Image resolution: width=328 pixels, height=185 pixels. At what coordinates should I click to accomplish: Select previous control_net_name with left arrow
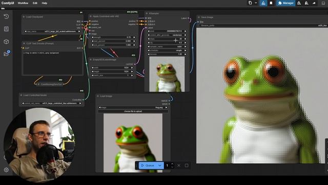tap(23, 103)
